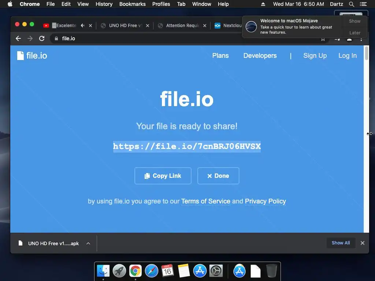Reload the file.io page

pyautogui.click(x=42, y=38)
